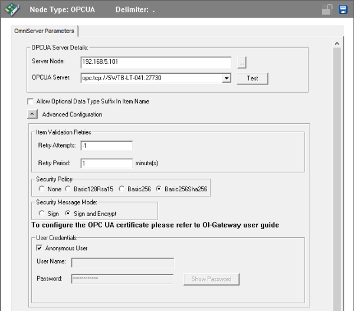Click the Server Node input field
Screen dimensions: 354x311
[x=156, y=63]
